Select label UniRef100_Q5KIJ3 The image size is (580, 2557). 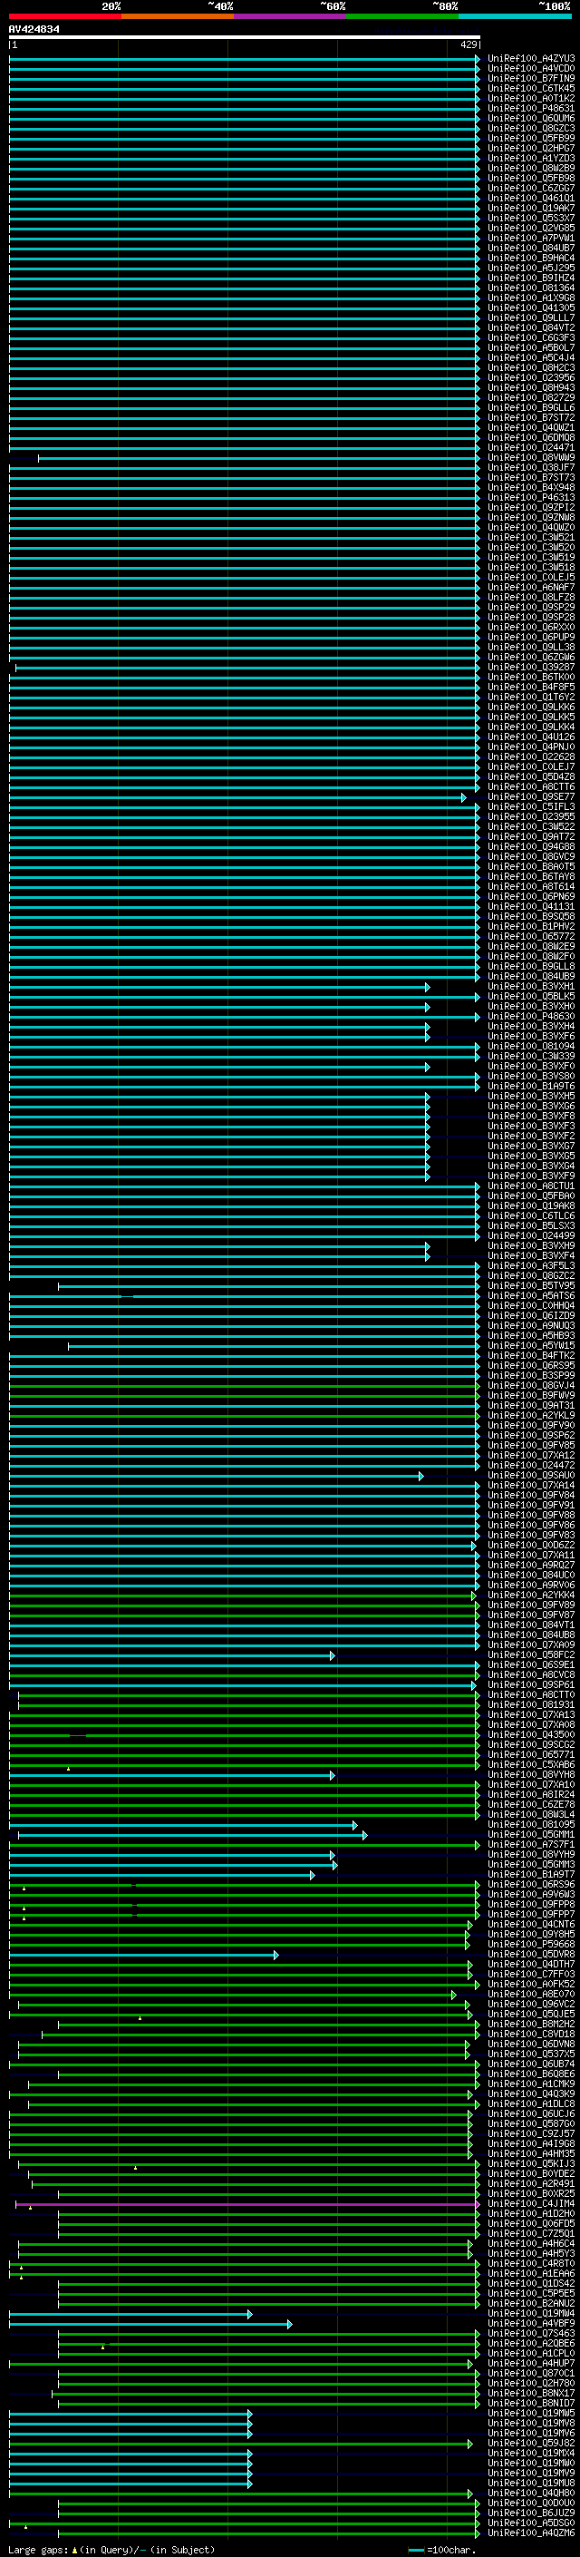pos(531,2164)
